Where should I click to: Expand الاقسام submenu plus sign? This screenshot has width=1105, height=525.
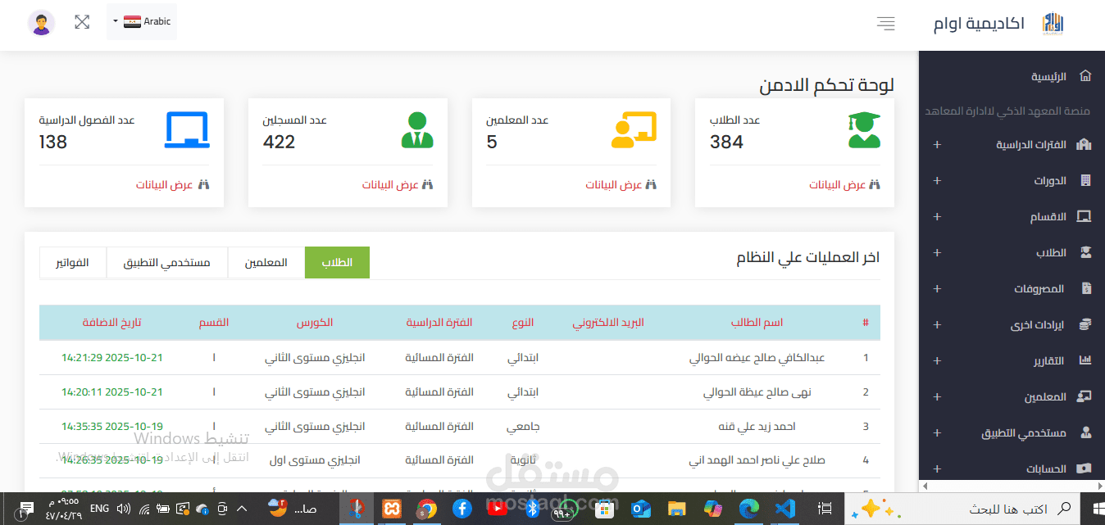tap(938, 217)
